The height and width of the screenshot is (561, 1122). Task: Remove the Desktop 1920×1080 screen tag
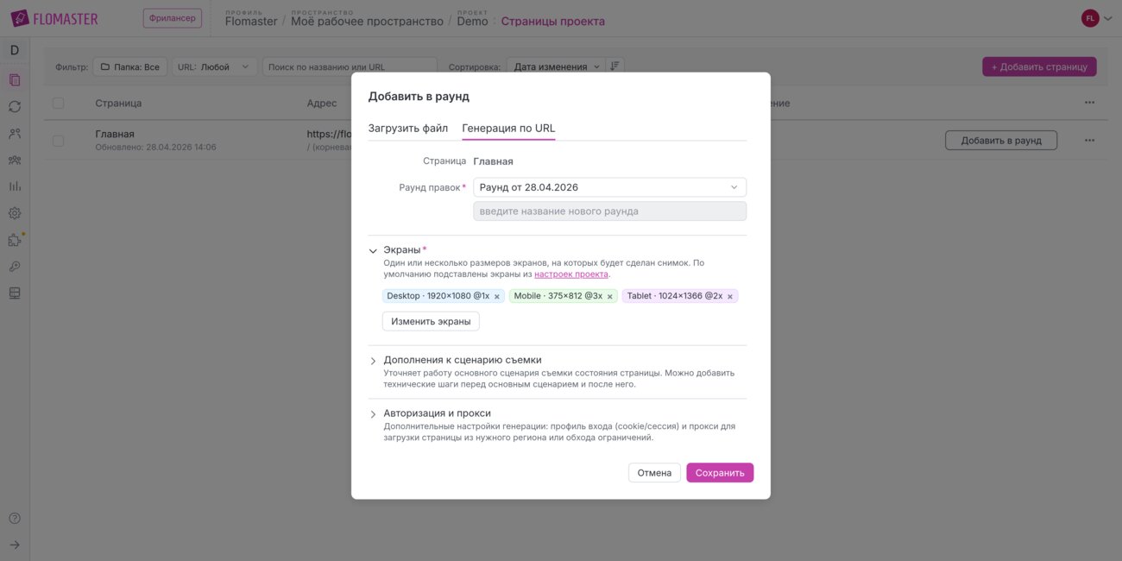point(496,297)
